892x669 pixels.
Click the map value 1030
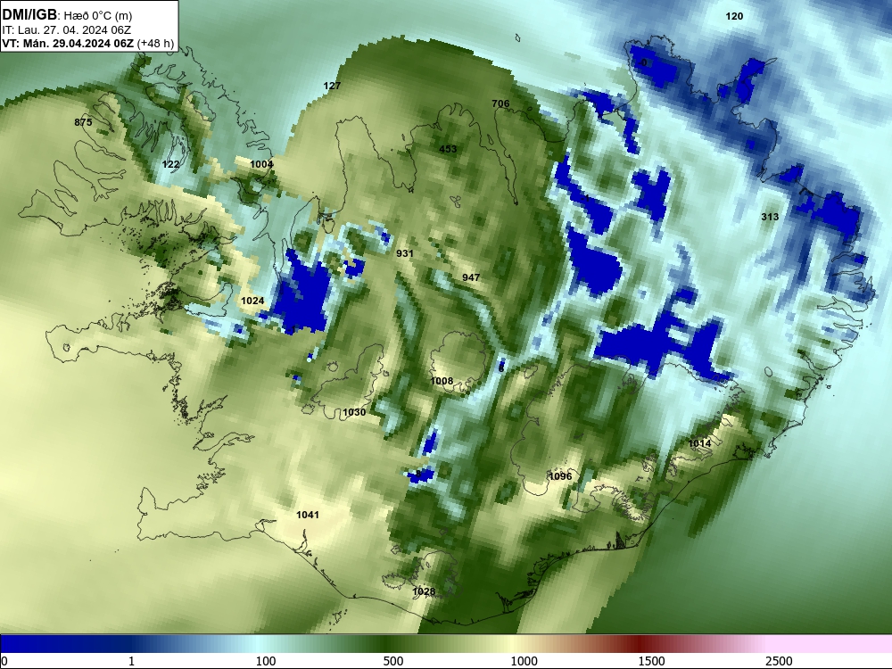(x=354, y=412)
